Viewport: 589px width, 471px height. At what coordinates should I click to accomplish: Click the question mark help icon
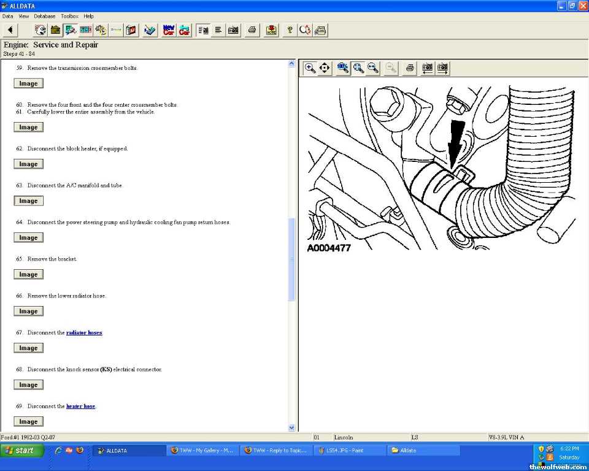point(290,30)
